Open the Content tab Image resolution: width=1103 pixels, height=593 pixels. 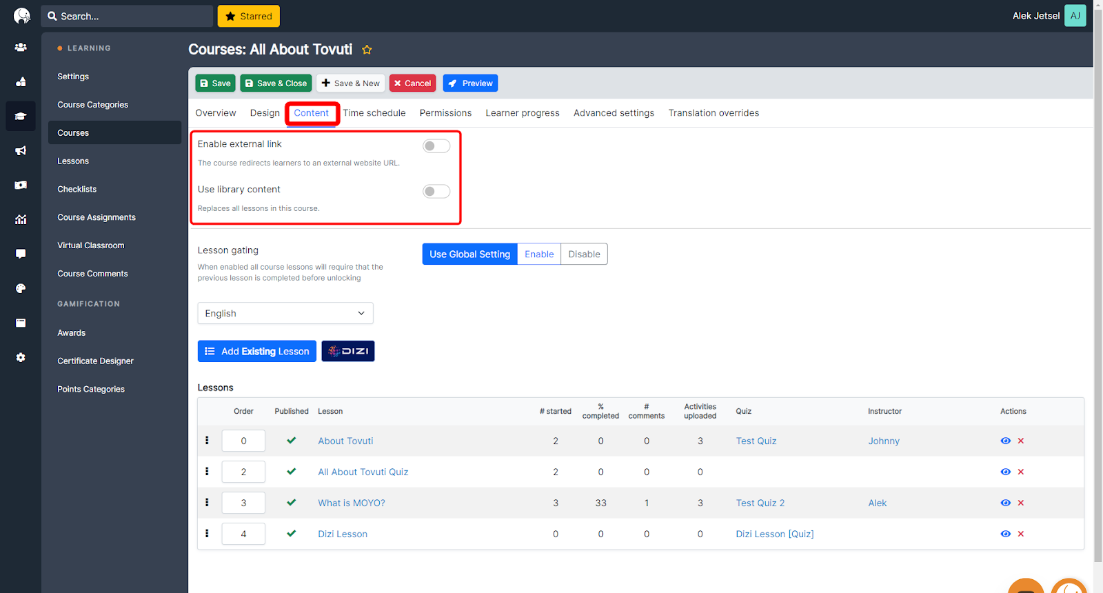(x=312, y=113)
